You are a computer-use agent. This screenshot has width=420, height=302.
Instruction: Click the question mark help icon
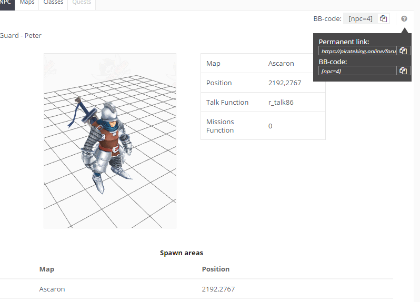click(404, 19)
